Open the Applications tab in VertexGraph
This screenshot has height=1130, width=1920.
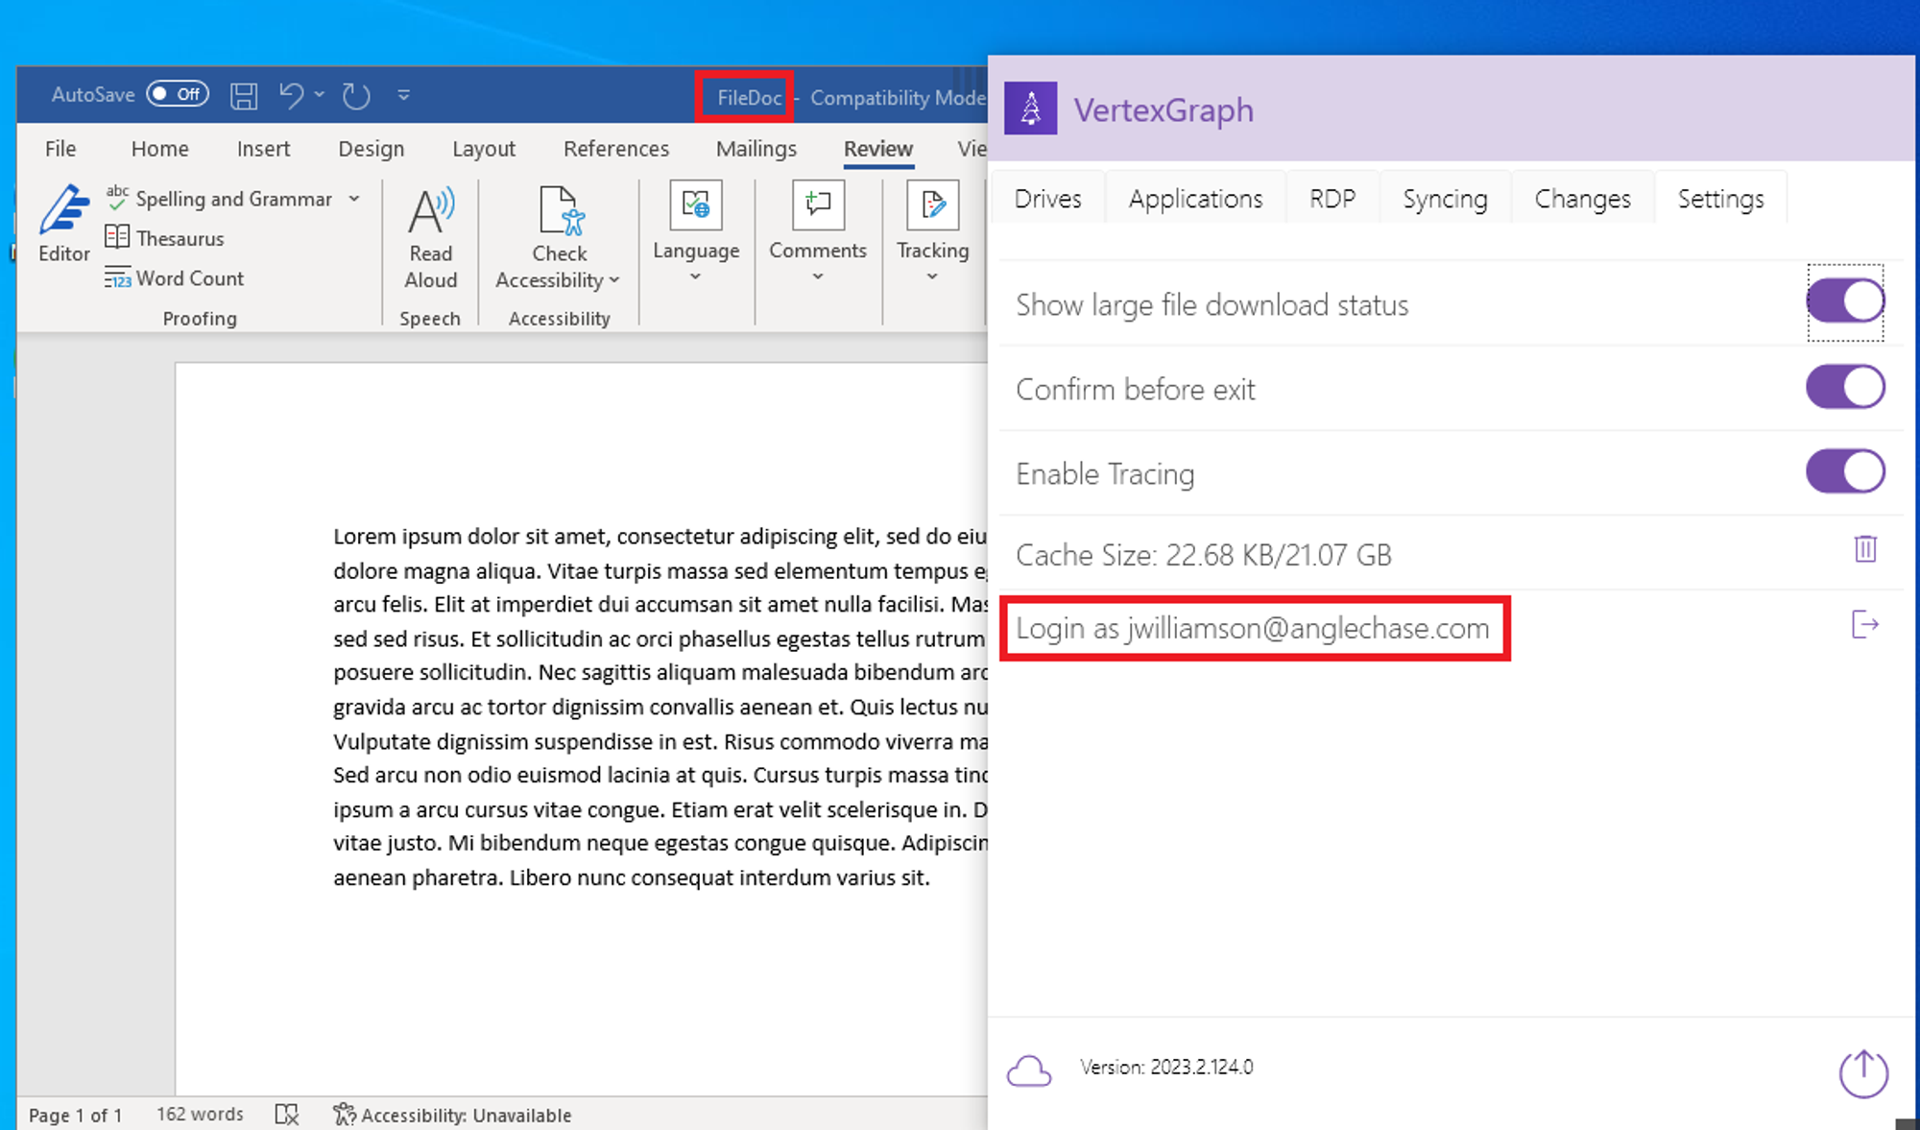pos(1196,199)
